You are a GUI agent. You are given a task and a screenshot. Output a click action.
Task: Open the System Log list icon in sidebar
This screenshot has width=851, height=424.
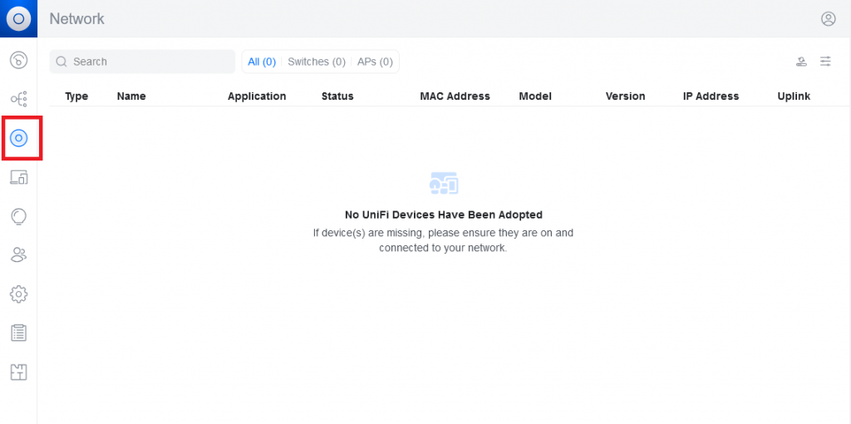(x=19, y=333)
